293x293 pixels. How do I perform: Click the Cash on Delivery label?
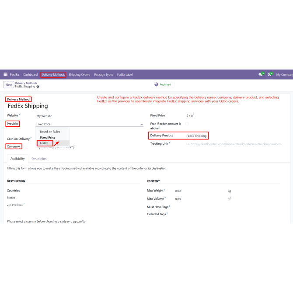click(18, 139)
